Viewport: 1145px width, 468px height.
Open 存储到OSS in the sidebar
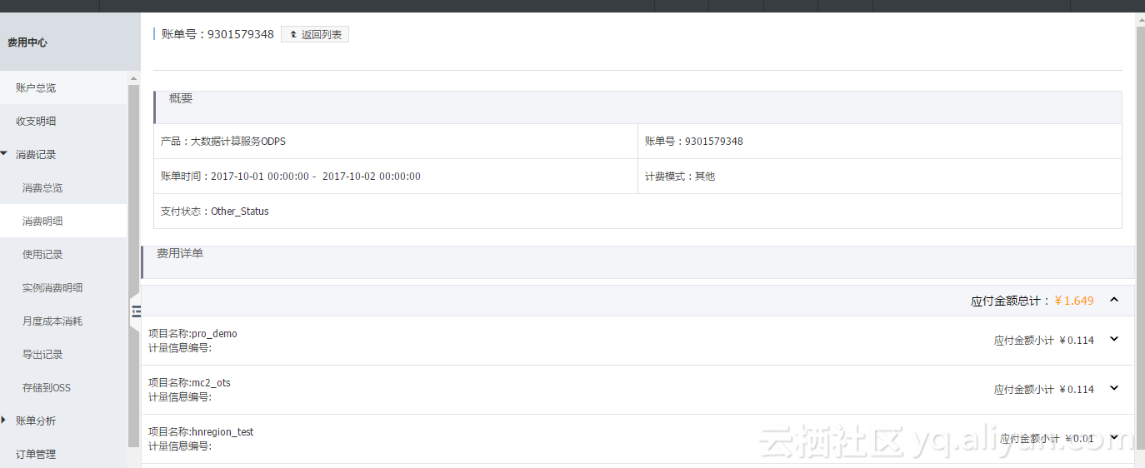click(63, 387)
